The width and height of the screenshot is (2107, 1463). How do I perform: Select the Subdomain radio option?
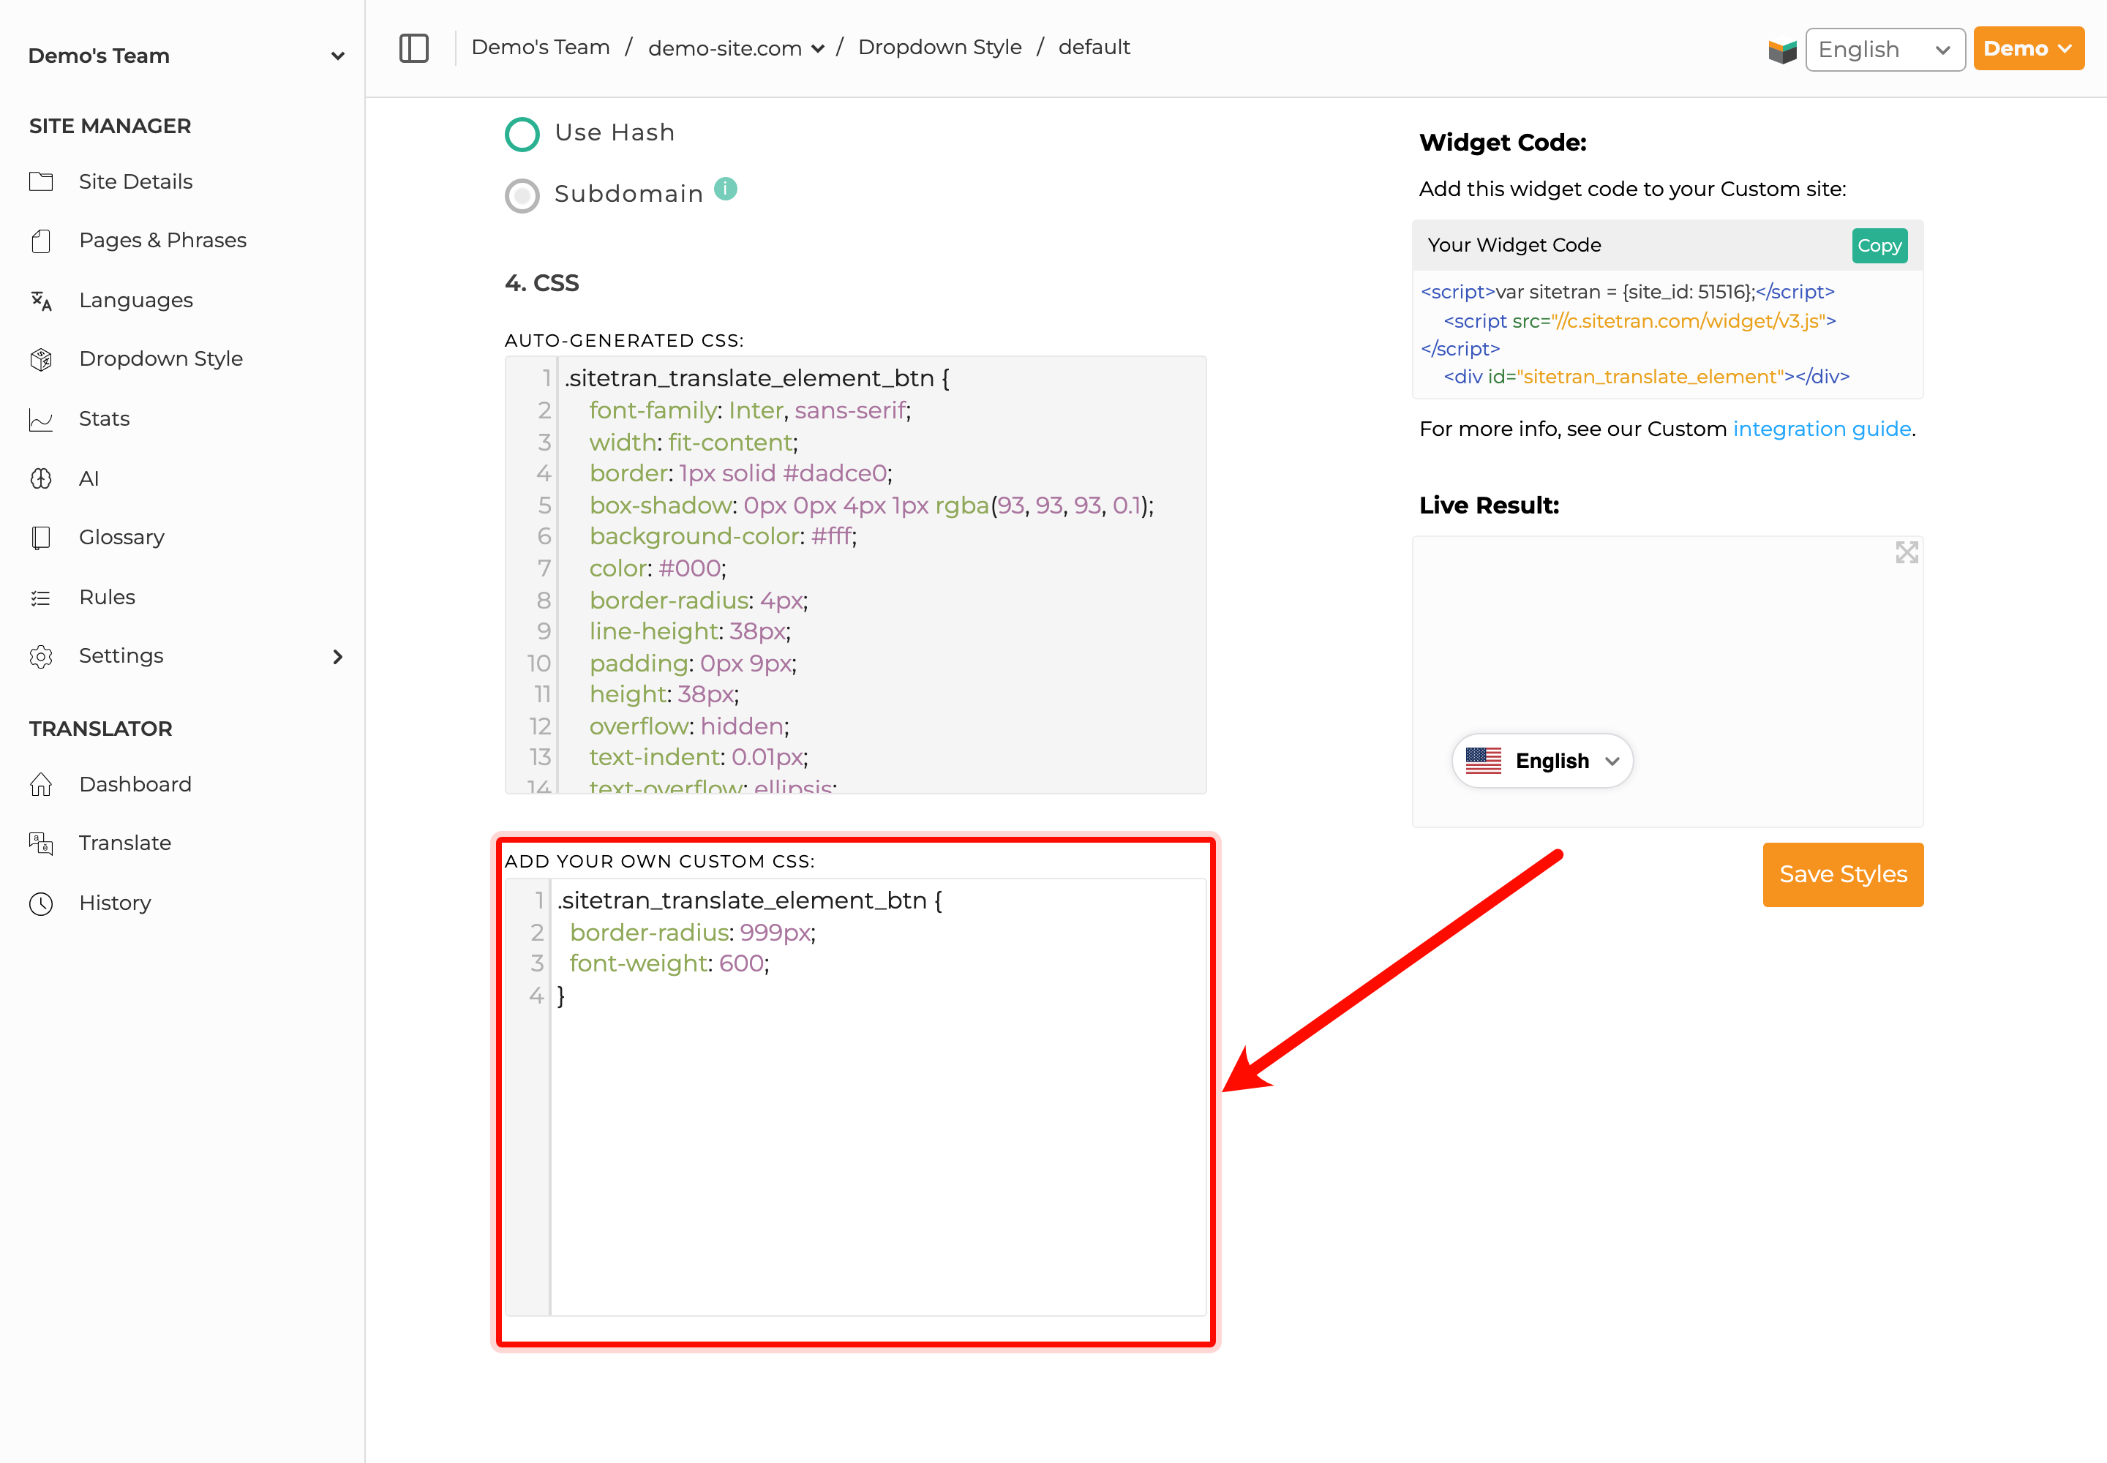522,195
